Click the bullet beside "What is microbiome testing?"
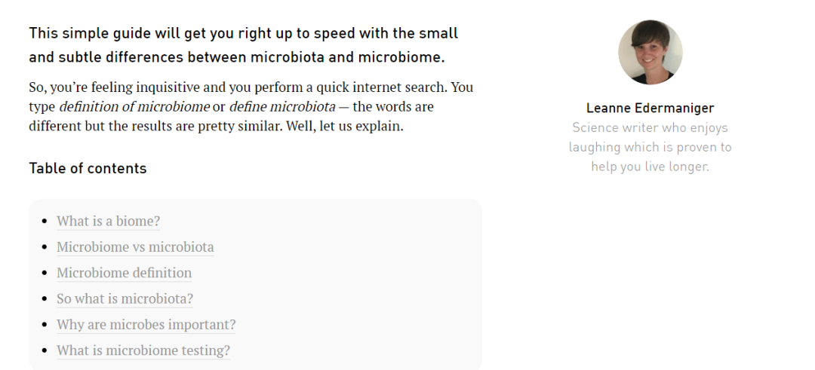Viewport: 815px width, 370px height. (x=45, y=351)
